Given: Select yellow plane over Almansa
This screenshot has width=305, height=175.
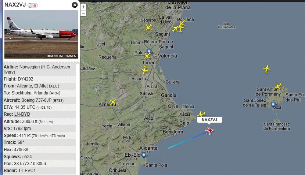Looking at the screenshot, I should click(113, 102).
